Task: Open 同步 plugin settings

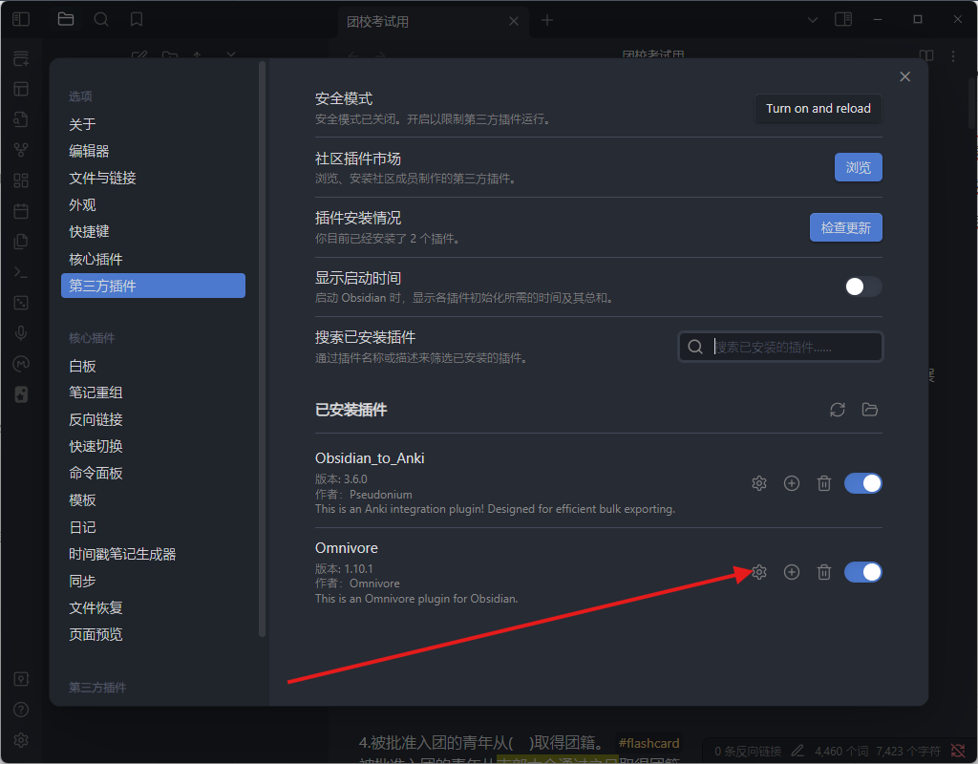Action: click(x=154, y=582)
